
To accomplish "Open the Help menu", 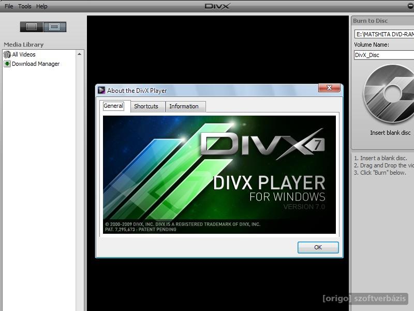I will (x=42, y=6).
